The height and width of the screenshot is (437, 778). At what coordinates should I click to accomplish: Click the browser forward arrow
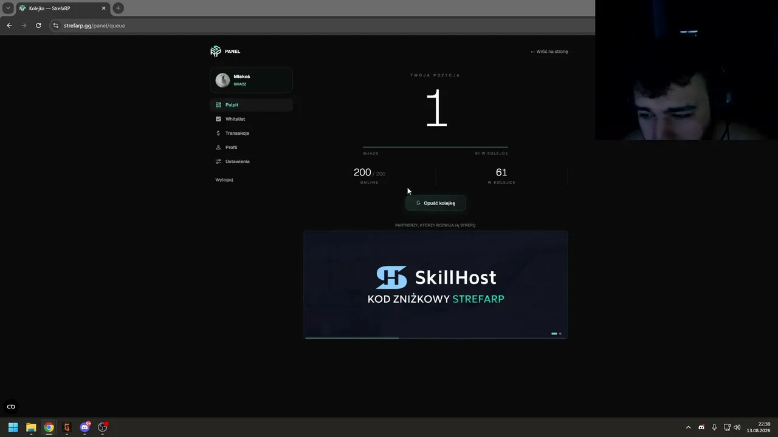click(x=24, y=25)
